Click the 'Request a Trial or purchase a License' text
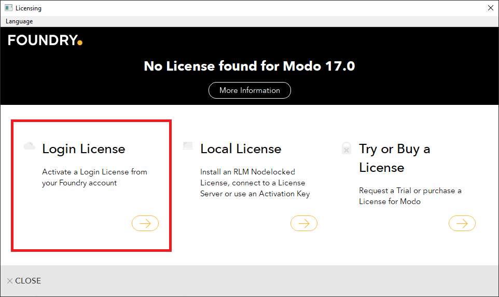 click(410, 196)
